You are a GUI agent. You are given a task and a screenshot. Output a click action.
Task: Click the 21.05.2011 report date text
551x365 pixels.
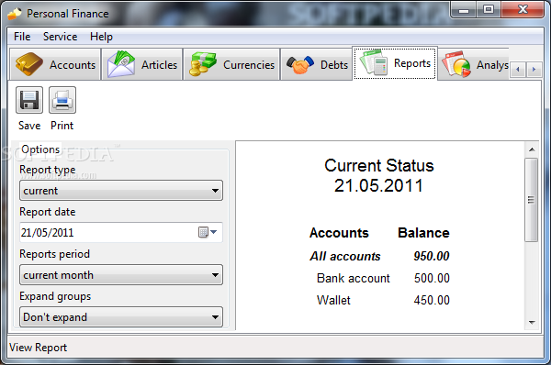[378, 185]
